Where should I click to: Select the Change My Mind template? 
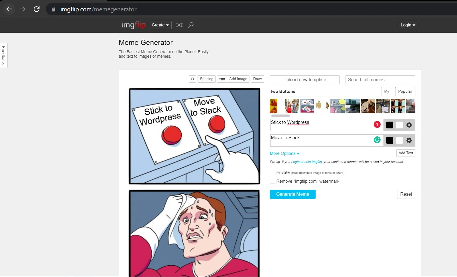(x=383, y=106)
